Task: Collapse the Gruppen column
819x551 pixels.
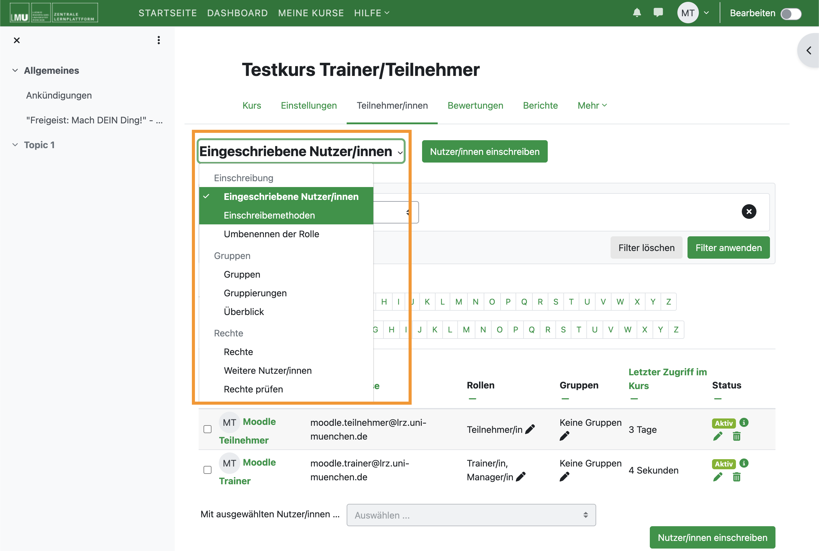Action: click(565, 399)
